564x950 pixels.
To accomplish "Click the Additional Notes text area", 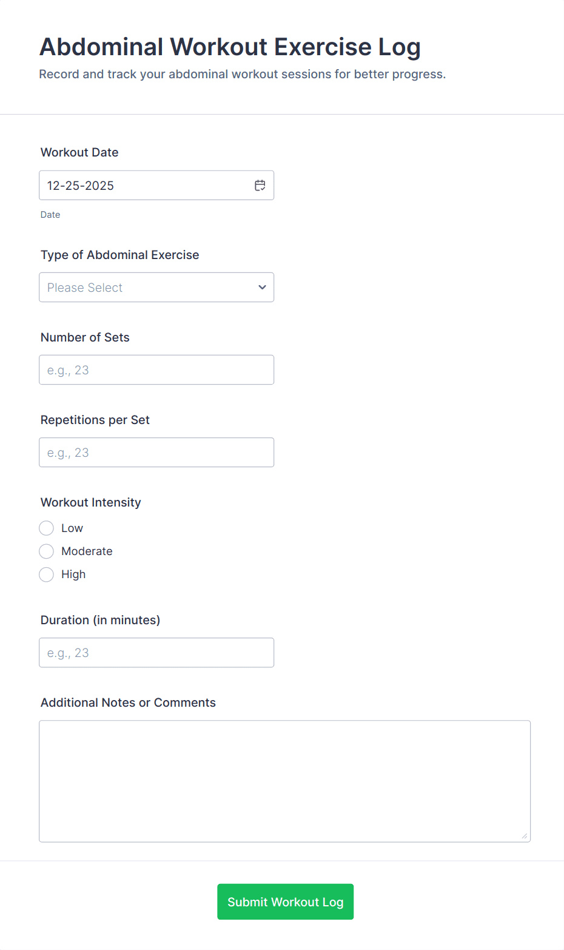I will coord(285,781).
